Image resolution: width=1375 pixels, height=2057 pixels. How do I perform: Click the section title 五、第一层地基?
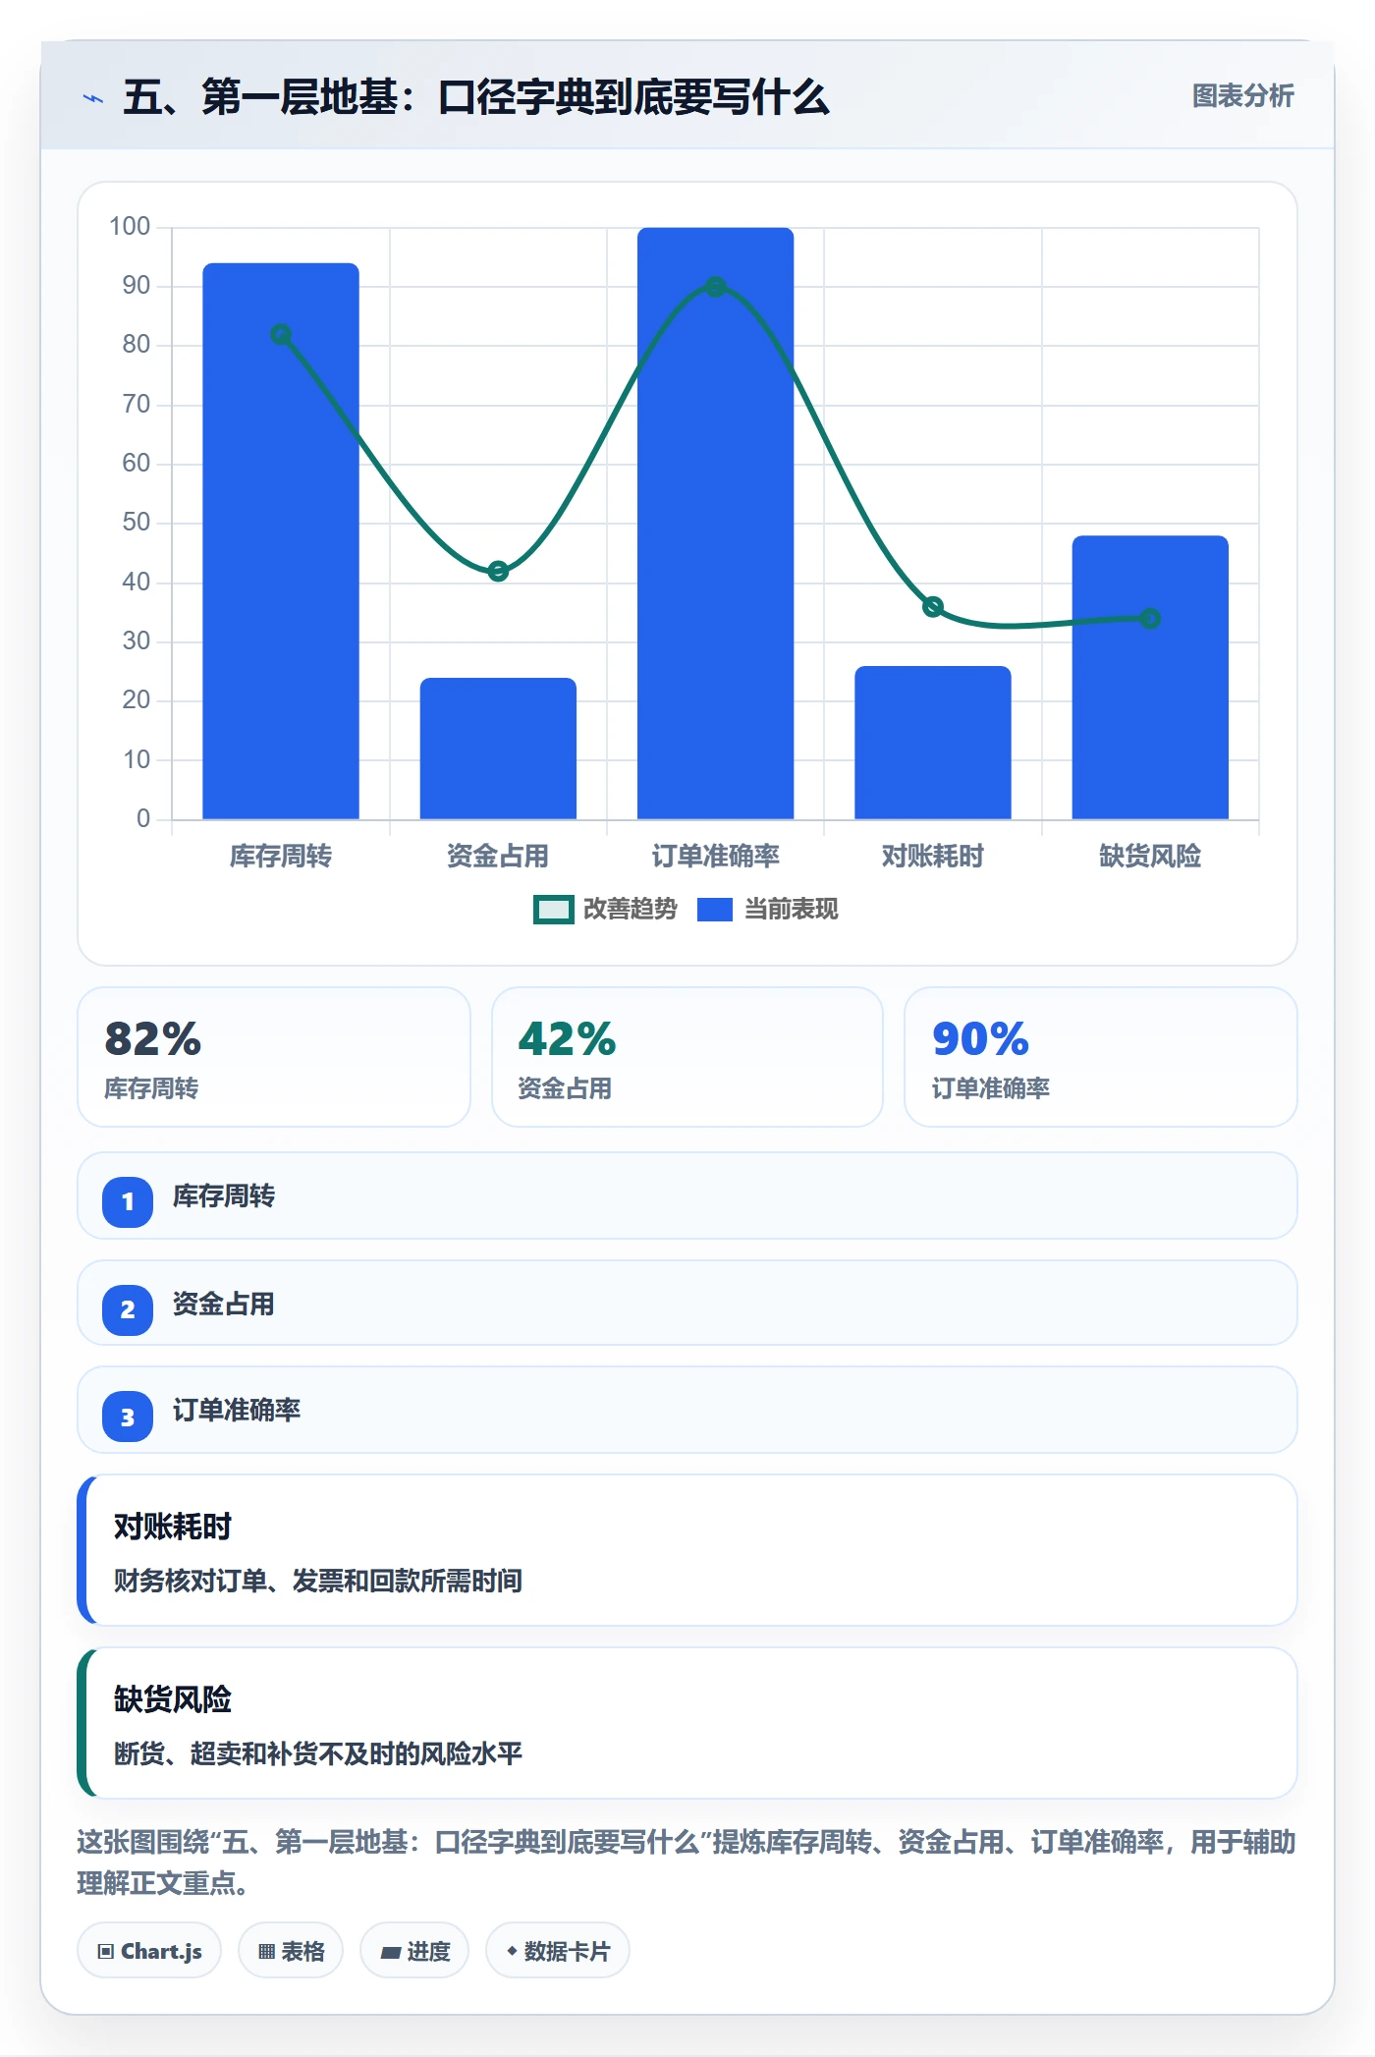point(476,97)
